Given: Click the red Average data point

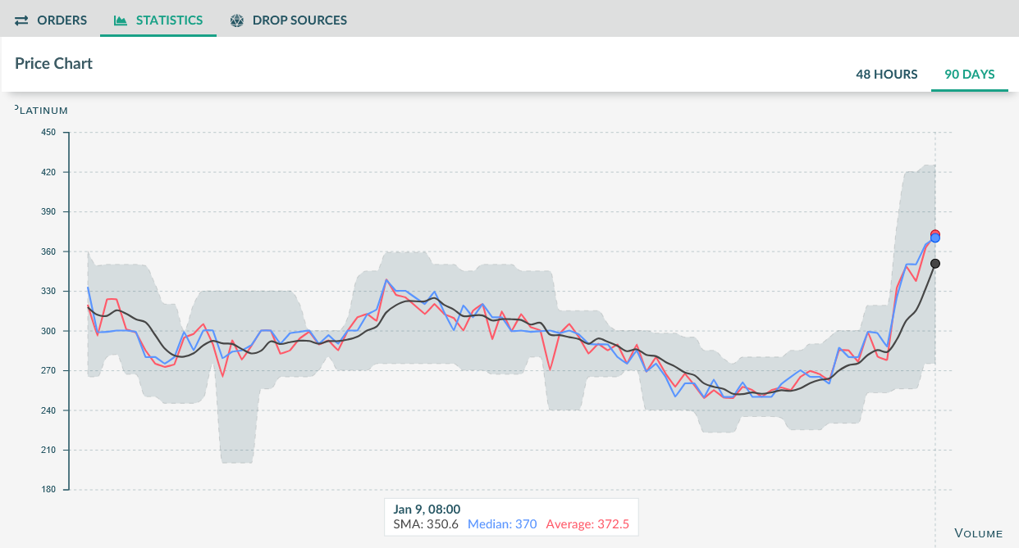Looking at the screenshot, I should point(934,234).
